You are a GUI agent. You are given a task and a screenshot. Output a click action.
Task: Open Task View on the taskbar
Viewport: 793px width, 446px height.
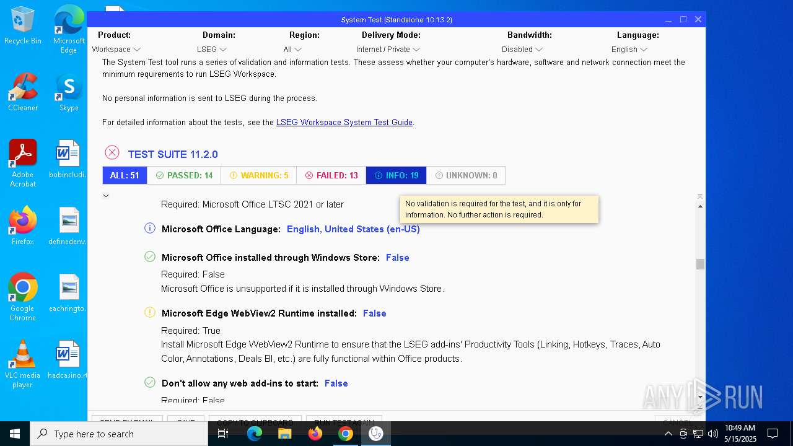point(223,434)
